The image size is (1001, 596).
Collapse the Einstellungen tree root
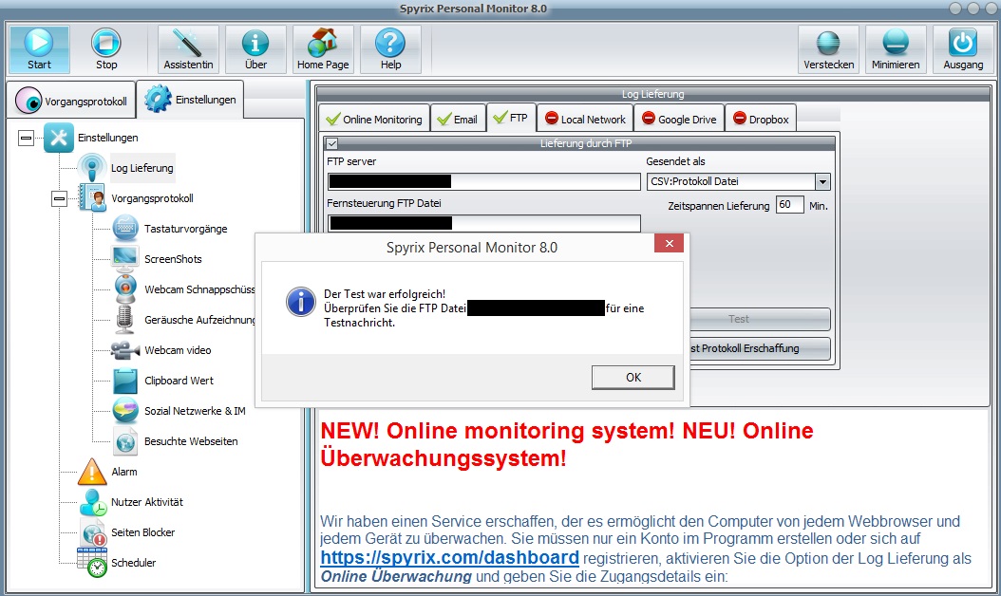click(x=27, y=138)
